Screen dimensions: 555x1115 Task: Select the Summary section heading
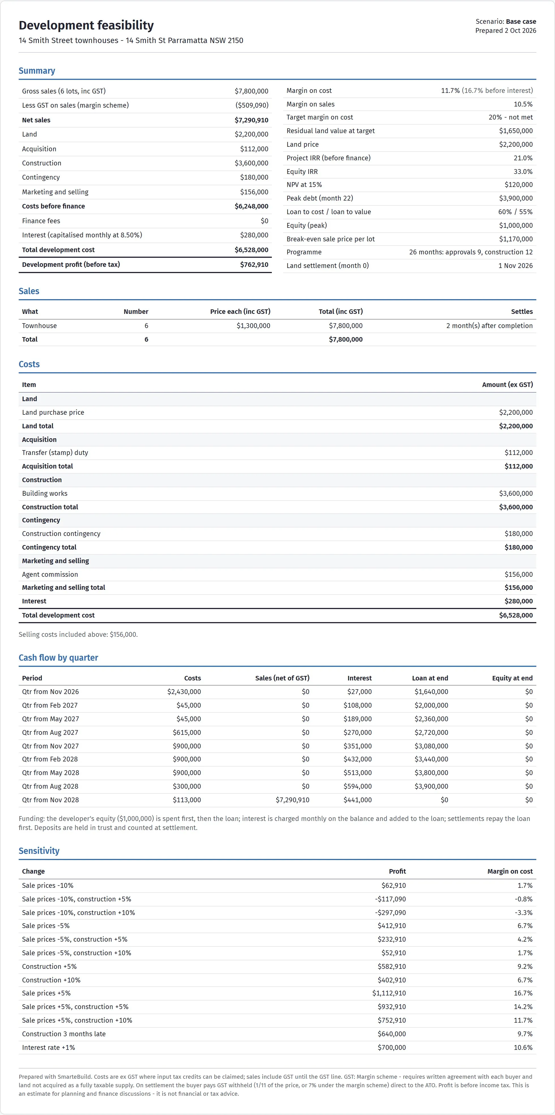37,71
